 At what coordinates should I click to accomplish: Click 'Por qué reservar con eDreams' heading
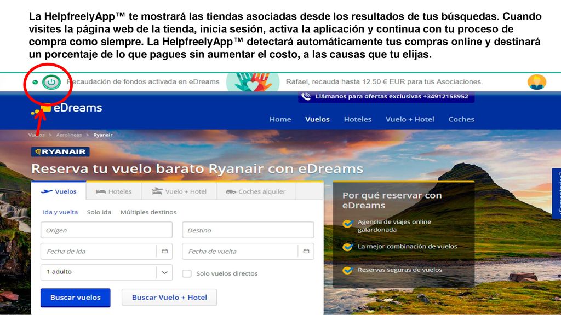392,200
